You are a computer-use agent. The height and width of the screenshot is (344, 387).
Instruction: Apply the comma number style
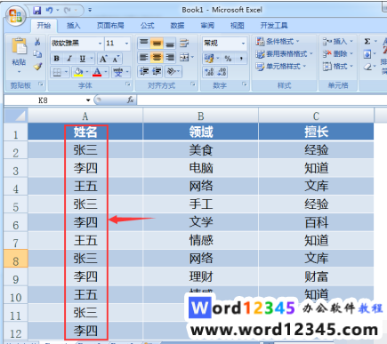click(x=241, y=59)
